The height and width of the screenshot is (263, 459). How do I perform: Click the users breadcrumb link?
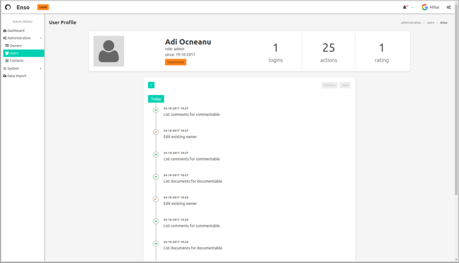coord(431,23)
